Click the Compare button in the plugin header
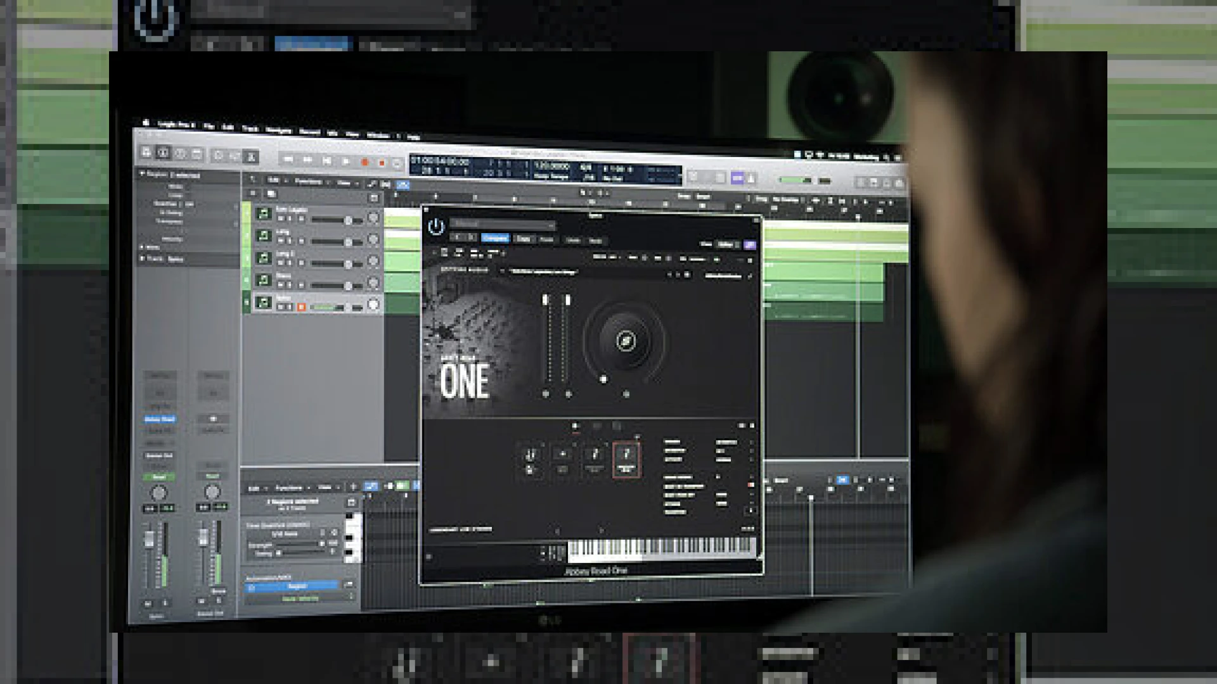 (x=495, y=238)
